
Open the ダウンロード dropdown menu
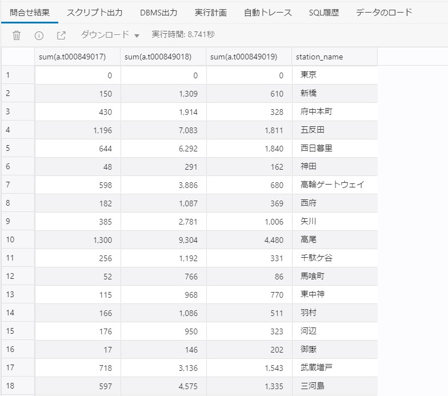110,35
